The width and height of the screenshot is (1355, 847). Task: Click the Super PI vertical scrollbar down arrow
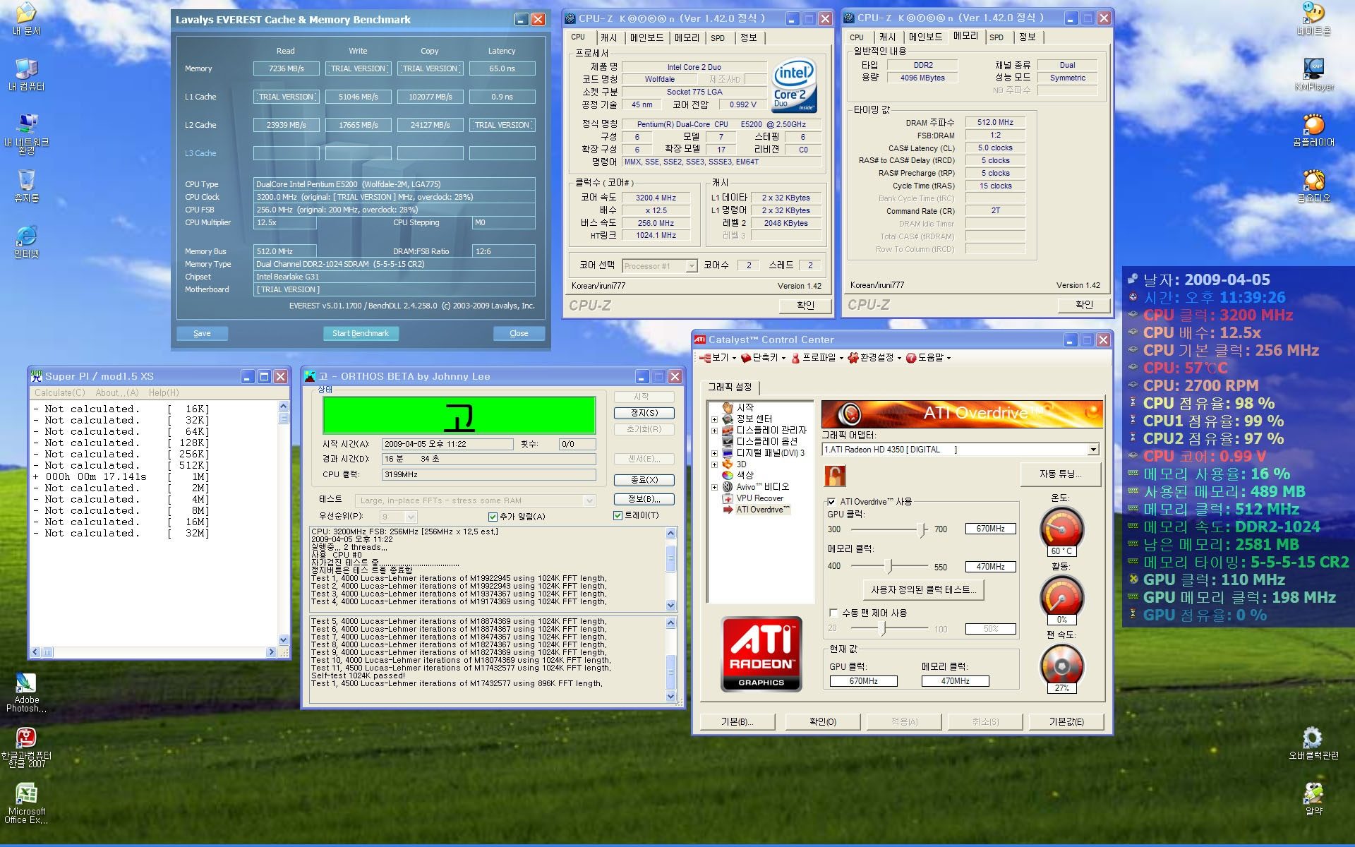[x=283, y=640]
